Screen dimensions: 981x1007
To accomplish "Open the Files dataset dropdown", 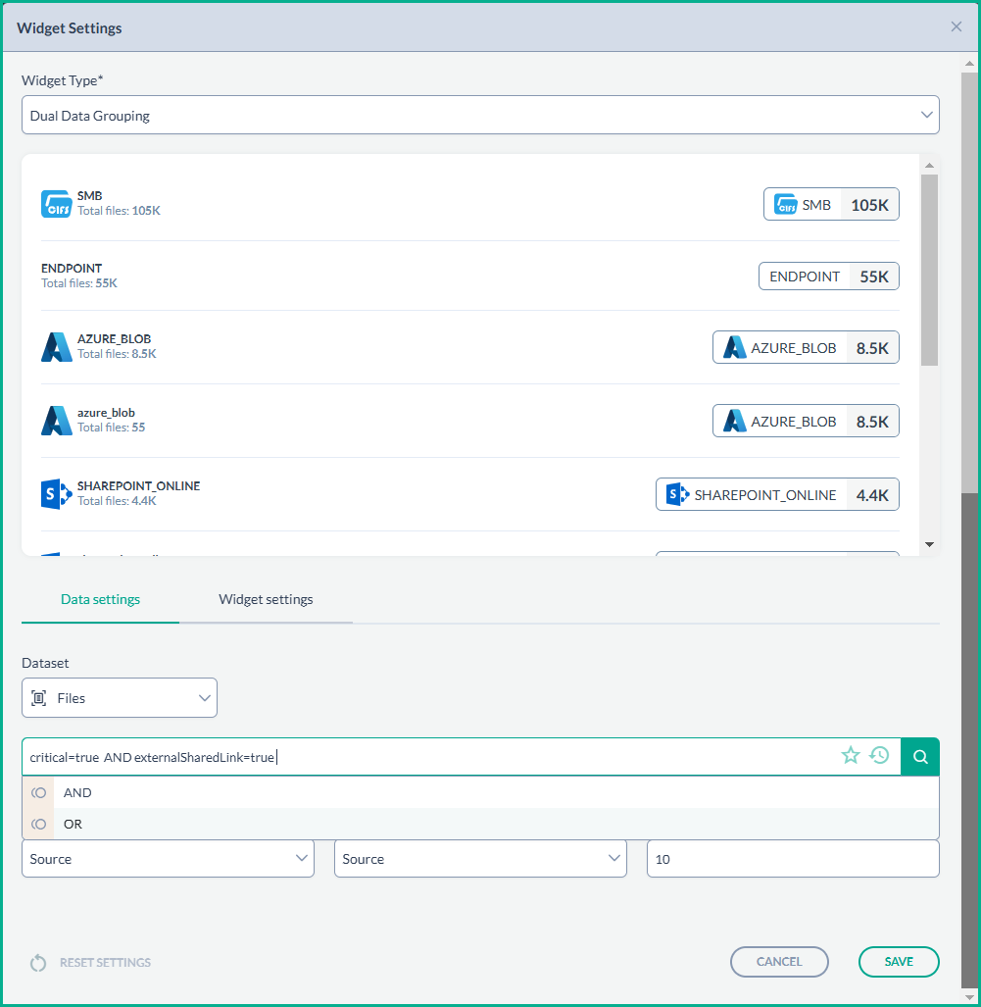I will pyautogui.click(x=120, y=698).
